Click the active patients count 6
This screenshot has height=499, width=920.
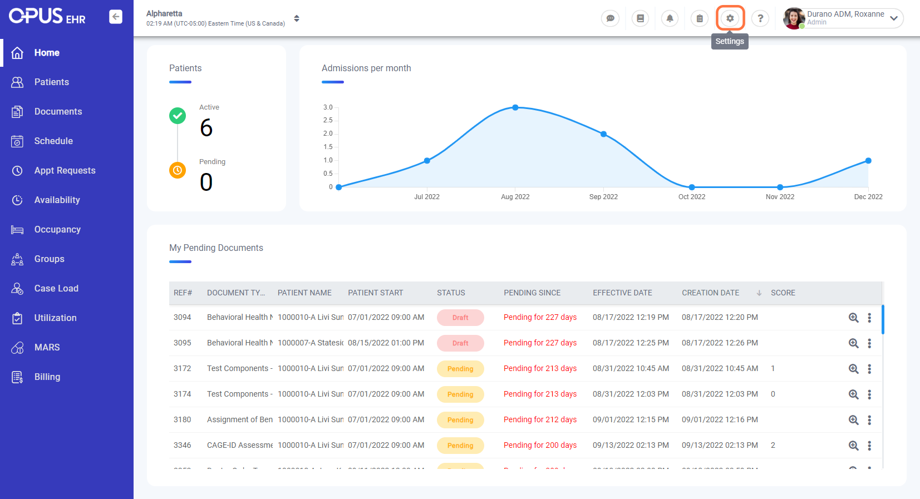[x=206, y=128]
